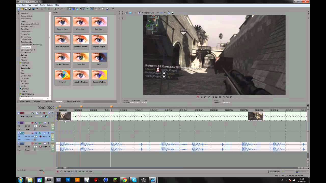The height and width of the screenshot is (183, 326).
Task: Pause the preview playback
Action: pyautogui.click(x=213, y=97)
